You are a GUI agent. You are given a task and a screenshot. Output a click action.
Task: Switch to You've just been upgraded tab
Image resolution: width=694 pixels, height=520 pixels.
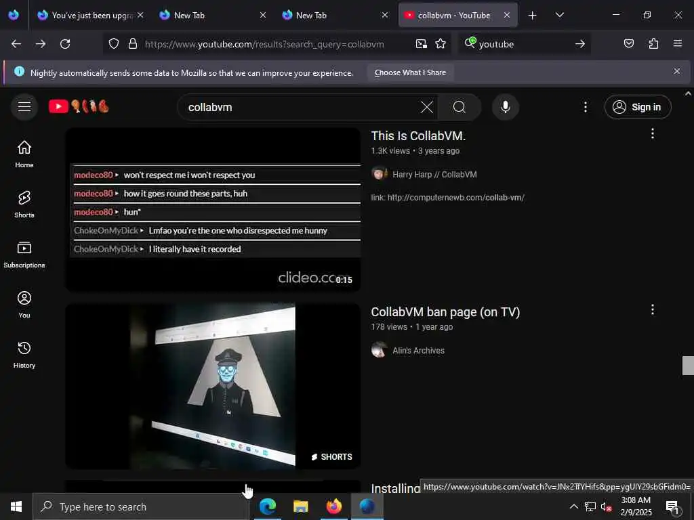(91, 16)
